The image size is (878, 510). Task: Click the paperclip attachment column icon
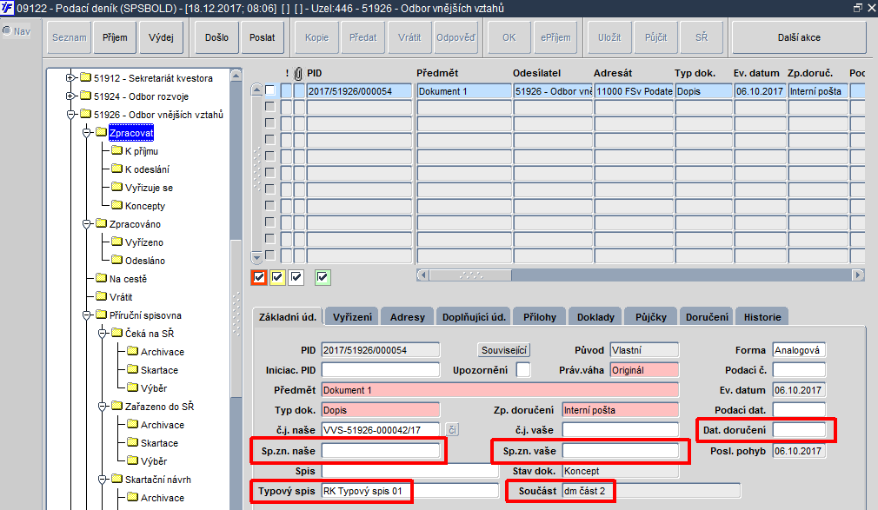click(x=298, y=73)
